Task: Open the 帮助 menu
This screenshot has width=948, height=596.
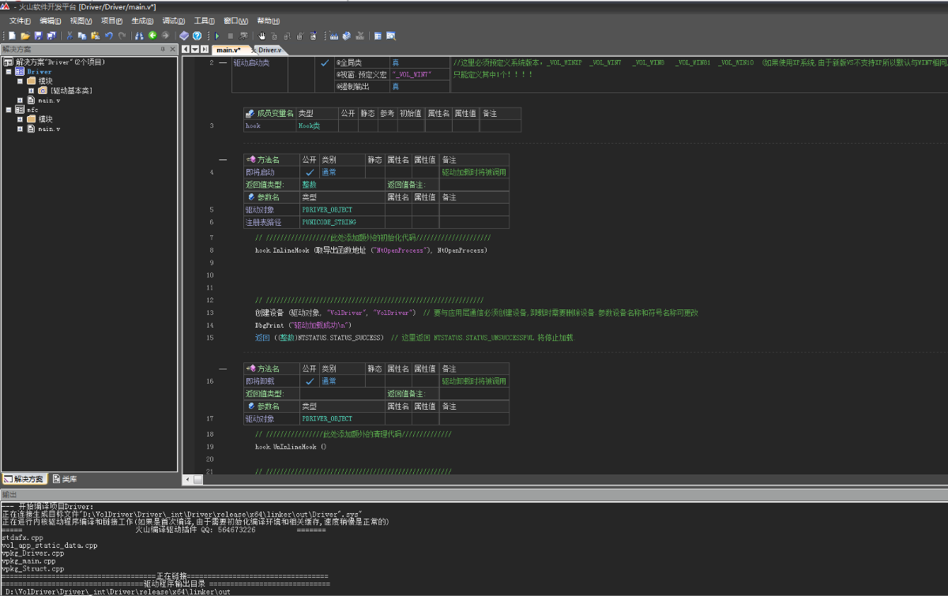Action: [269, 21]
